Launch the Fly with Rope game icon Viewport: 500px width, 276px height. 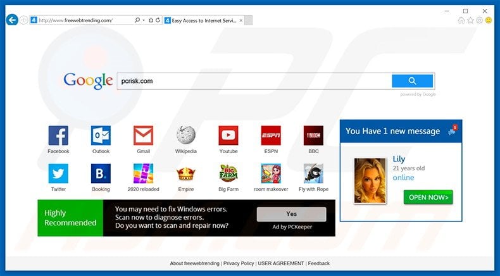(x=313, y=173)
